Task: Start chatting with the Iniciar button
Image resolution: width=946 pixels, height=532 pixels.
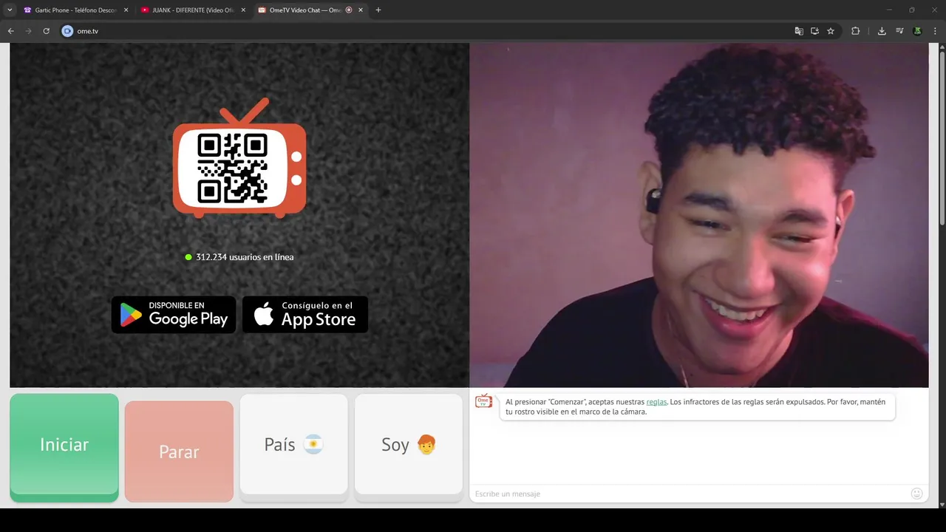Action: tap(64, 447)
